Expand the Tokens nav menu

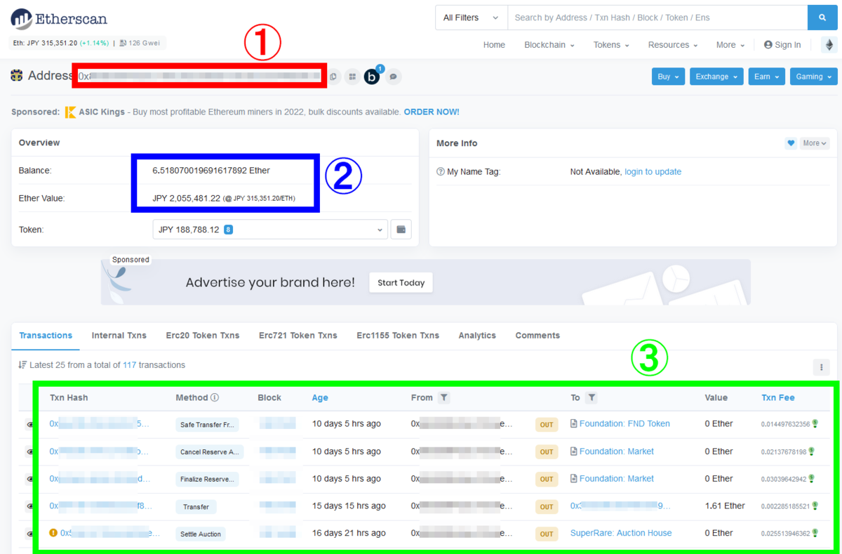[611, 45]
